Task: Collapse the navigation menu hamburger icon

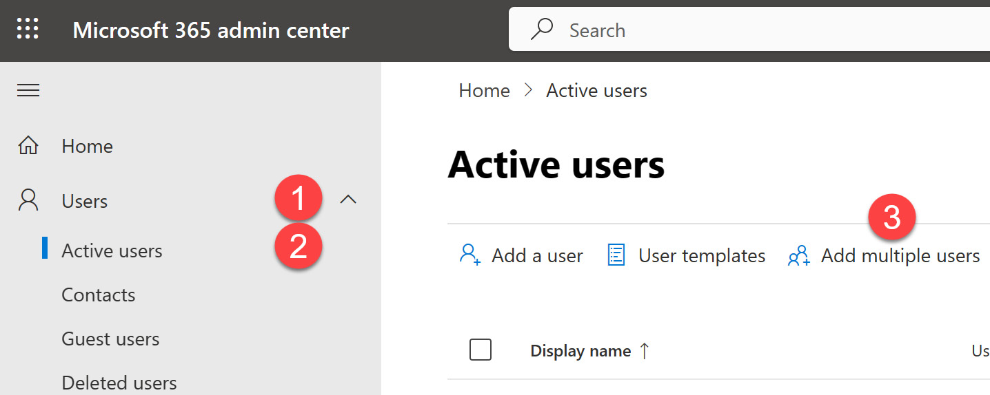Action: 28,90
